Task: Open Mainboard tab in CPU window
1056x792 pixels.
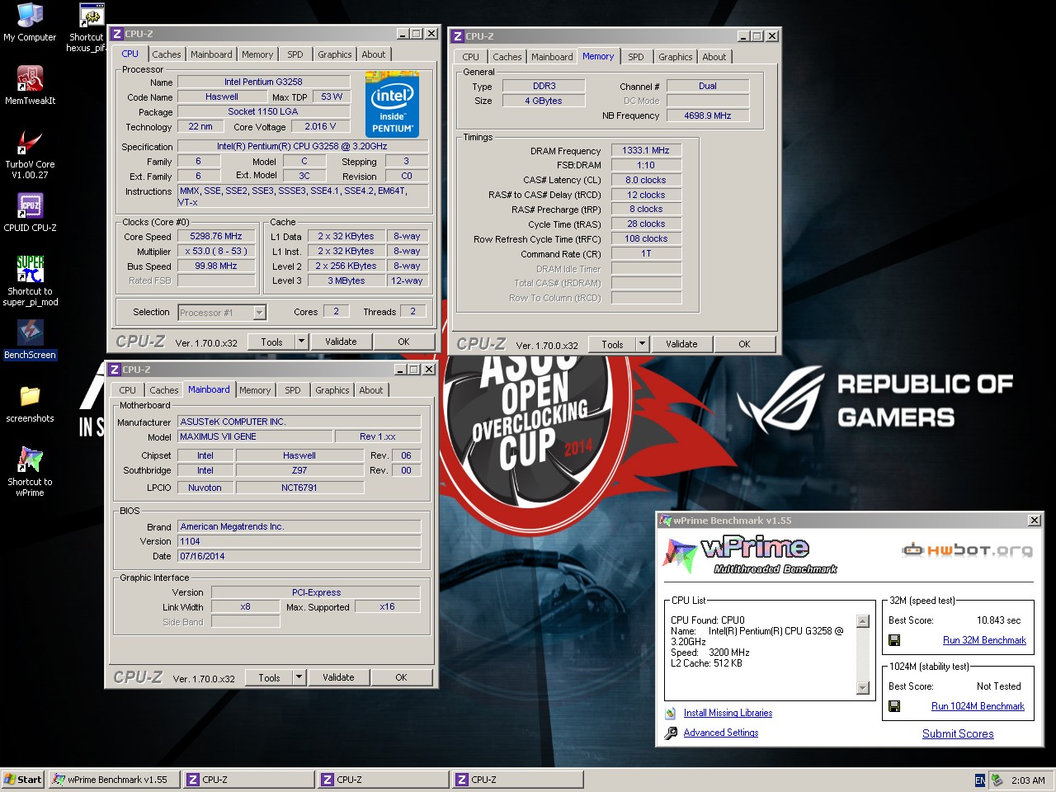Action: [211, 54]
